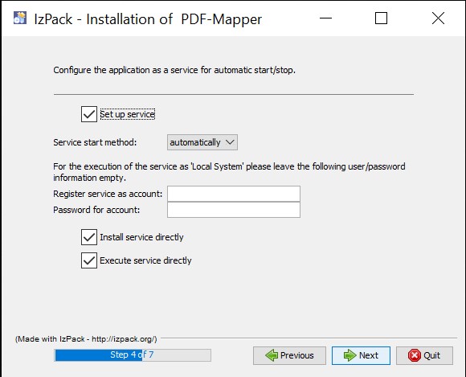Minimize the IzPack installer window
Screen dimensions: 466x377
tap(325, 18)
